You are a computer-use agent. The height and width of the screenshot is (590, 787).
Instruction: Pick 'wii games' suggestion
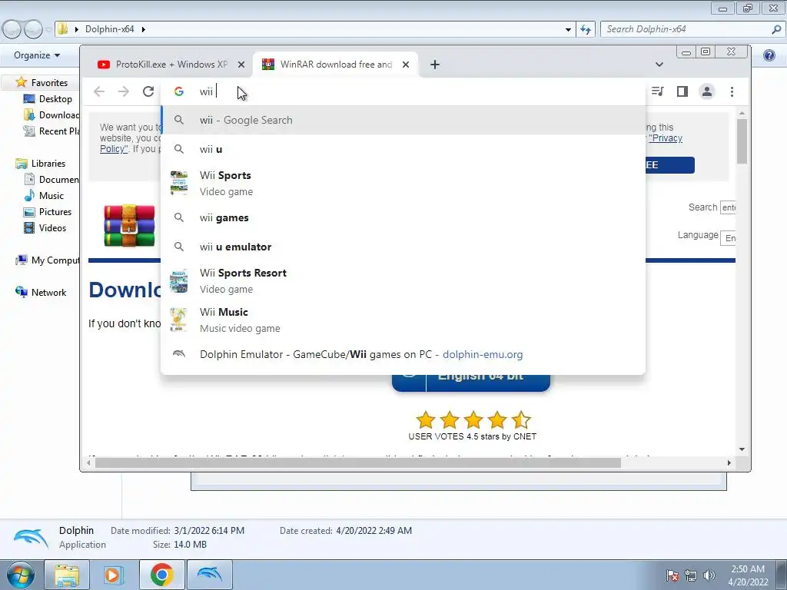[x=403, y=217]
